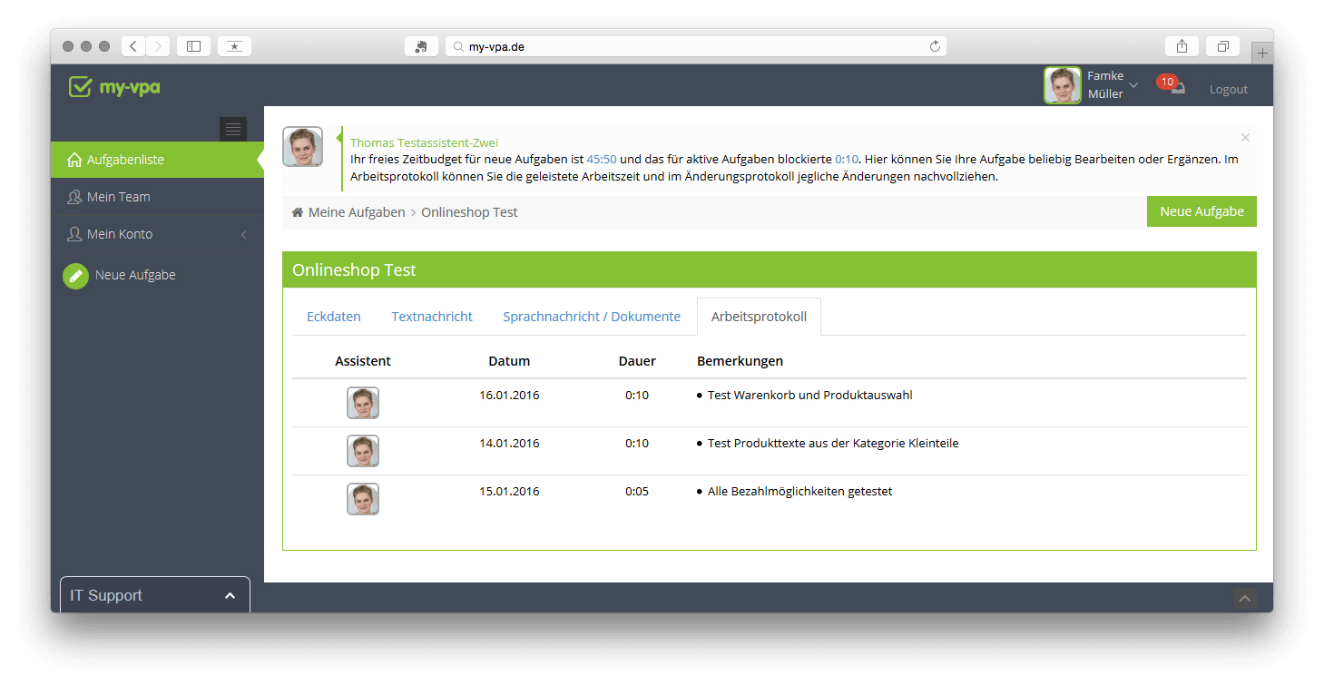Select the Sprachnachricht / Dokumente tab
The height and width of the screenshot is (685, 1324).
pyautogui.click(x=592, y=317)
